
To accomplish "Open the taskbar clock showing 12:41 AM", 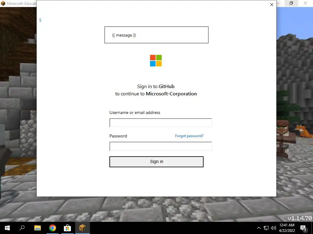I will click(x=287, y=228).
